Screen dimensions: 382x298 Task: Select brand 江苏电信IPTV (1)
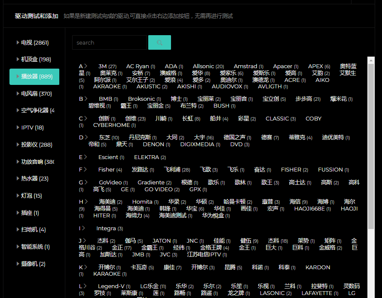(207, 255)
